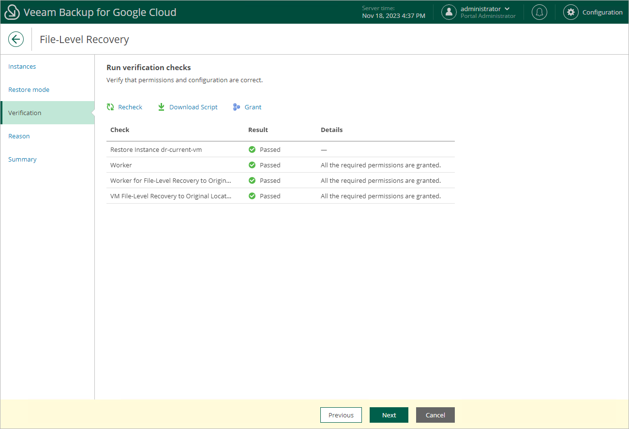The height and width of the screenshot is (429, 629).
Task: Click the Configuration gear icon
Action: (x=571, y=12)
